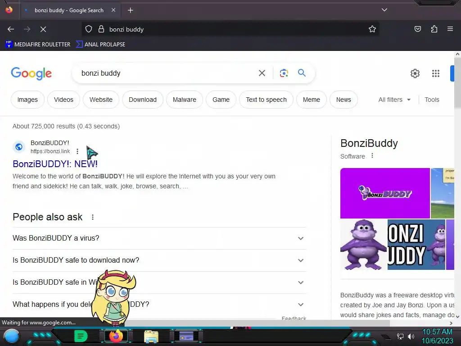
Task: Select the Malware filter chip
Action: [184, 100]
